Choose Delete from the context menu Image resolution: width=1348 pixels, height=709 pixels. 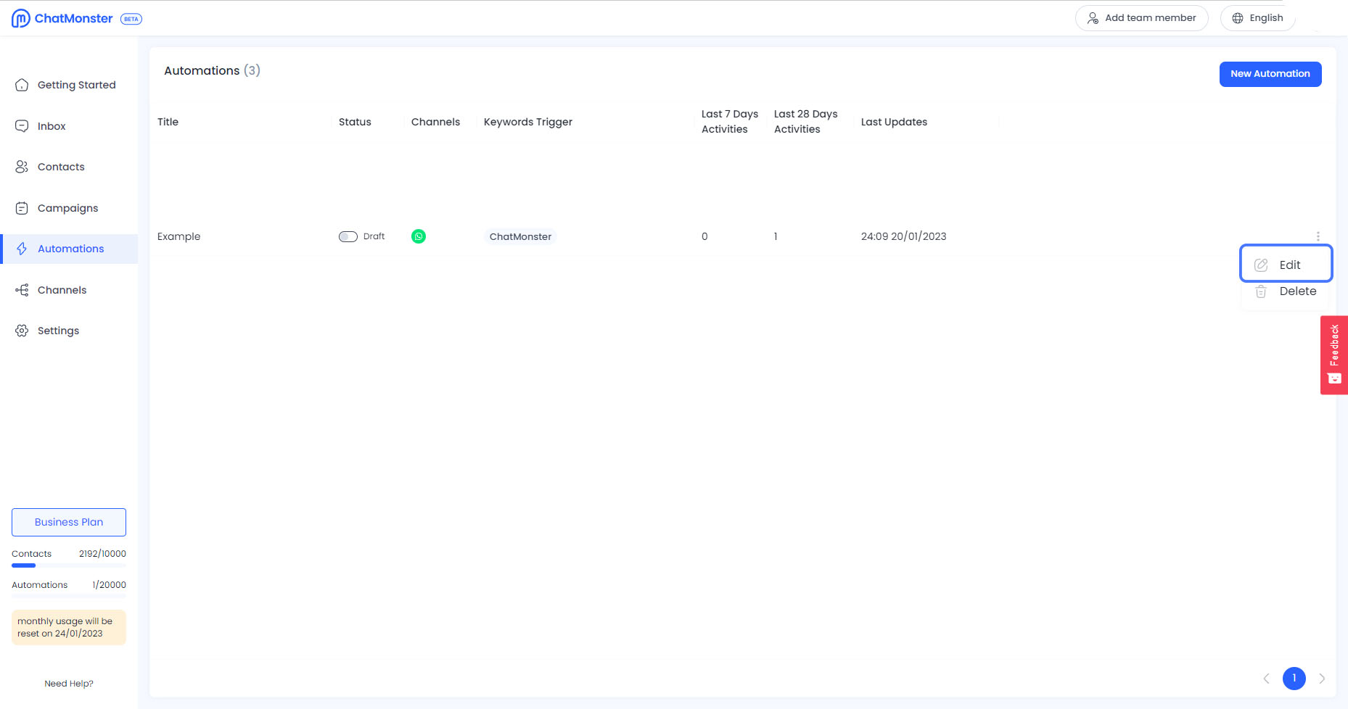coord(1286,291)
